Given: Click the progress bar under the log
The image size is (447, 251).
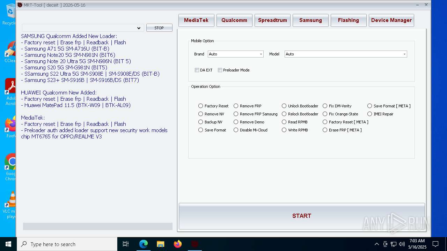Looking at the screenshot, I should point(98,226).
